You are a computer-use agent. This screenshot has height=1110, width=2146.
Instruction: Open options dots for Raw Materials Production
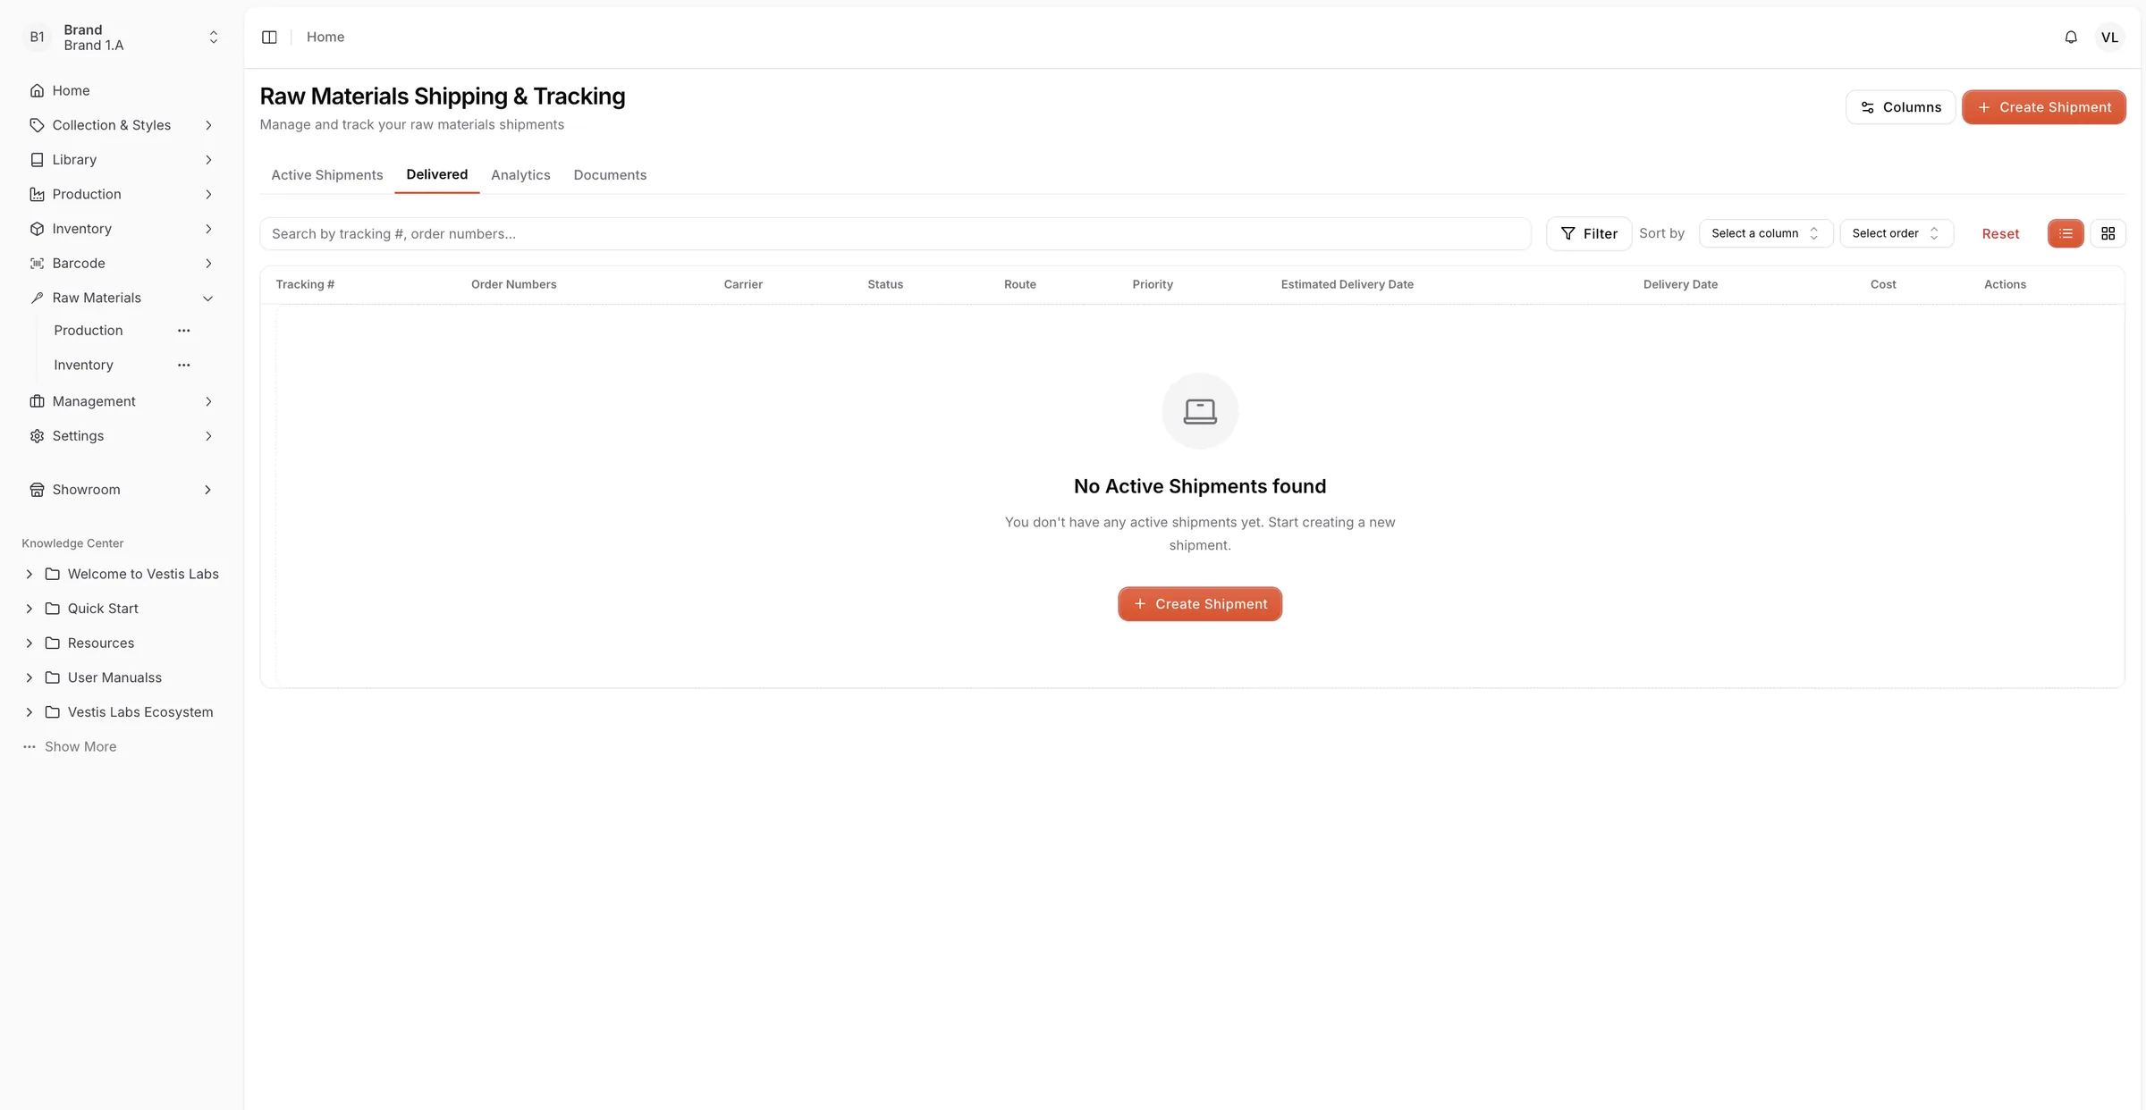tap(183, 331)
